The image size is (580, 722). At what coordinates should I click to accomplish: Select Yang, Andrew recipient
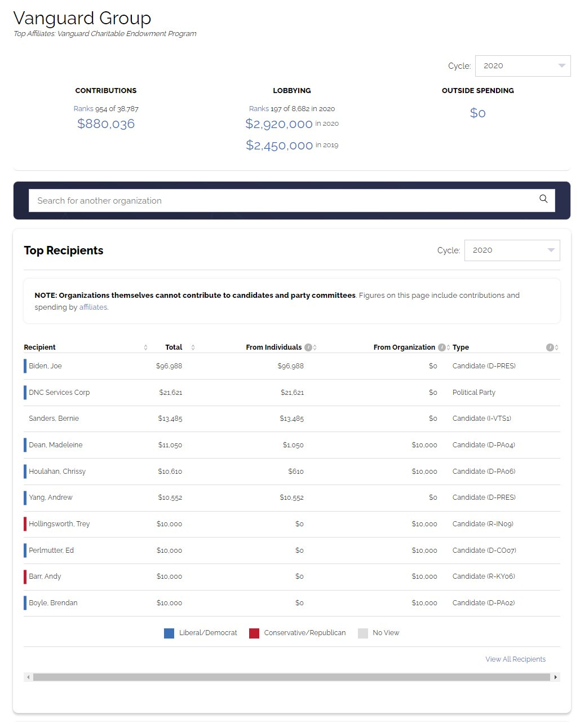point(50,498)
